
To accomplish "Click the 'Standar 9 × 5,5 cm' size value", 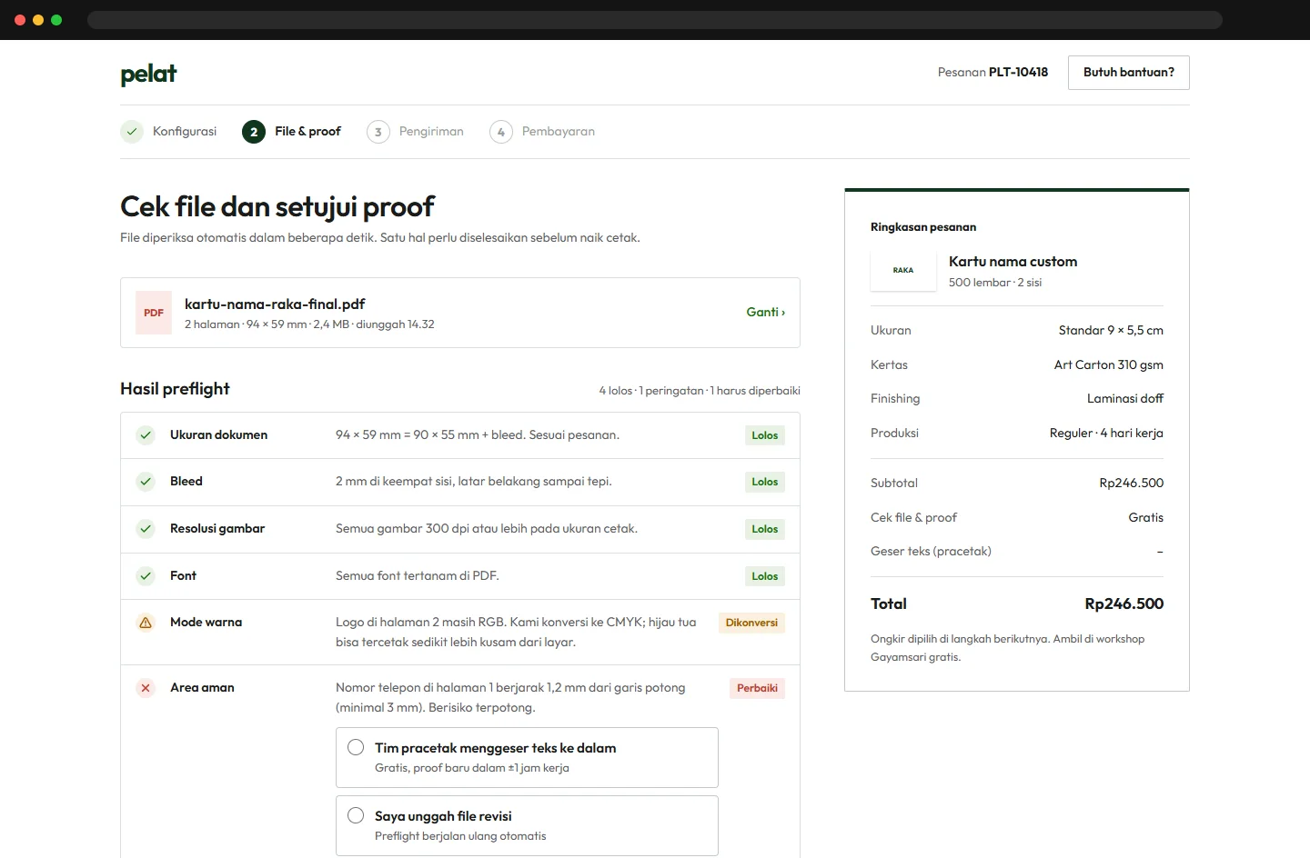I will tap(1111, 330).
